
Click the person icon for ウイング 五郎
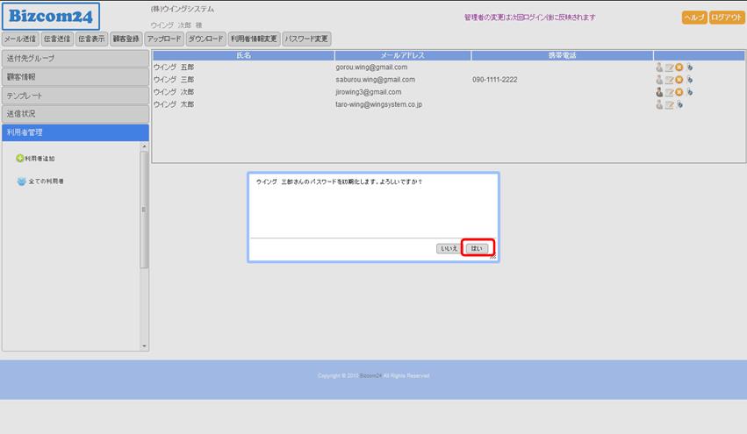click(659, 68)
